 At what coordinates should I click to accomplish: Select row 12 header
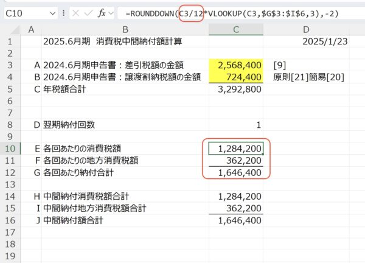point(10,173)
